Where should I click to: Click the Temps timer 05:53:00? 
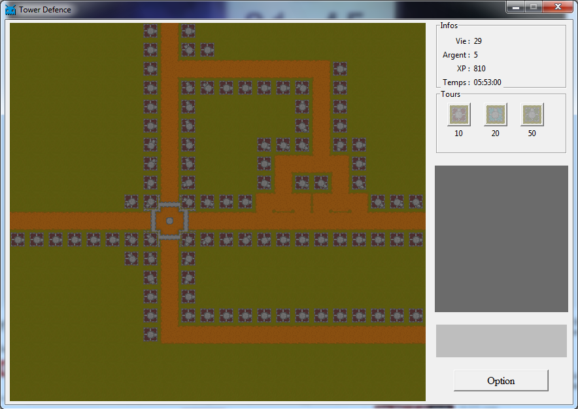point(487,82)
